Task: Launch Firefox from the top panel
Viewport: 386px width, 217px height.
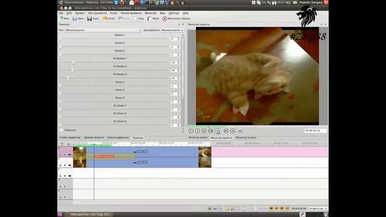Action: (x=122, y=2)
